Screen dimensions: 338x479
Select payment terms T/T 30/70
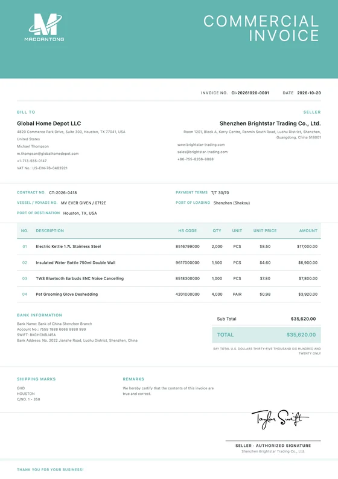click(220, 193)
